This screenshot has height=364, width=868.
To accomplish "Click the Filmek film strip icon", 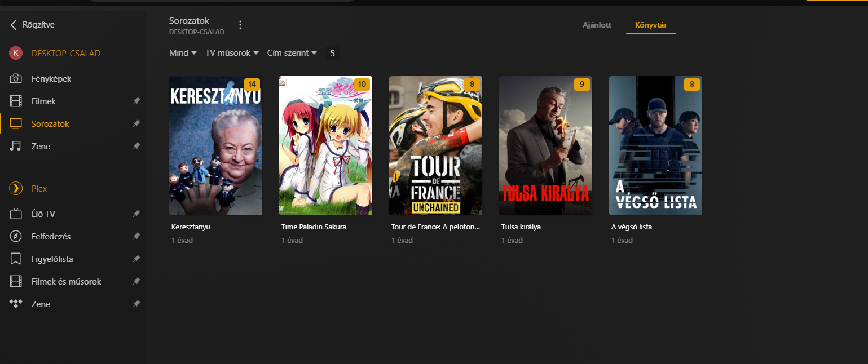I will point(16,101).
